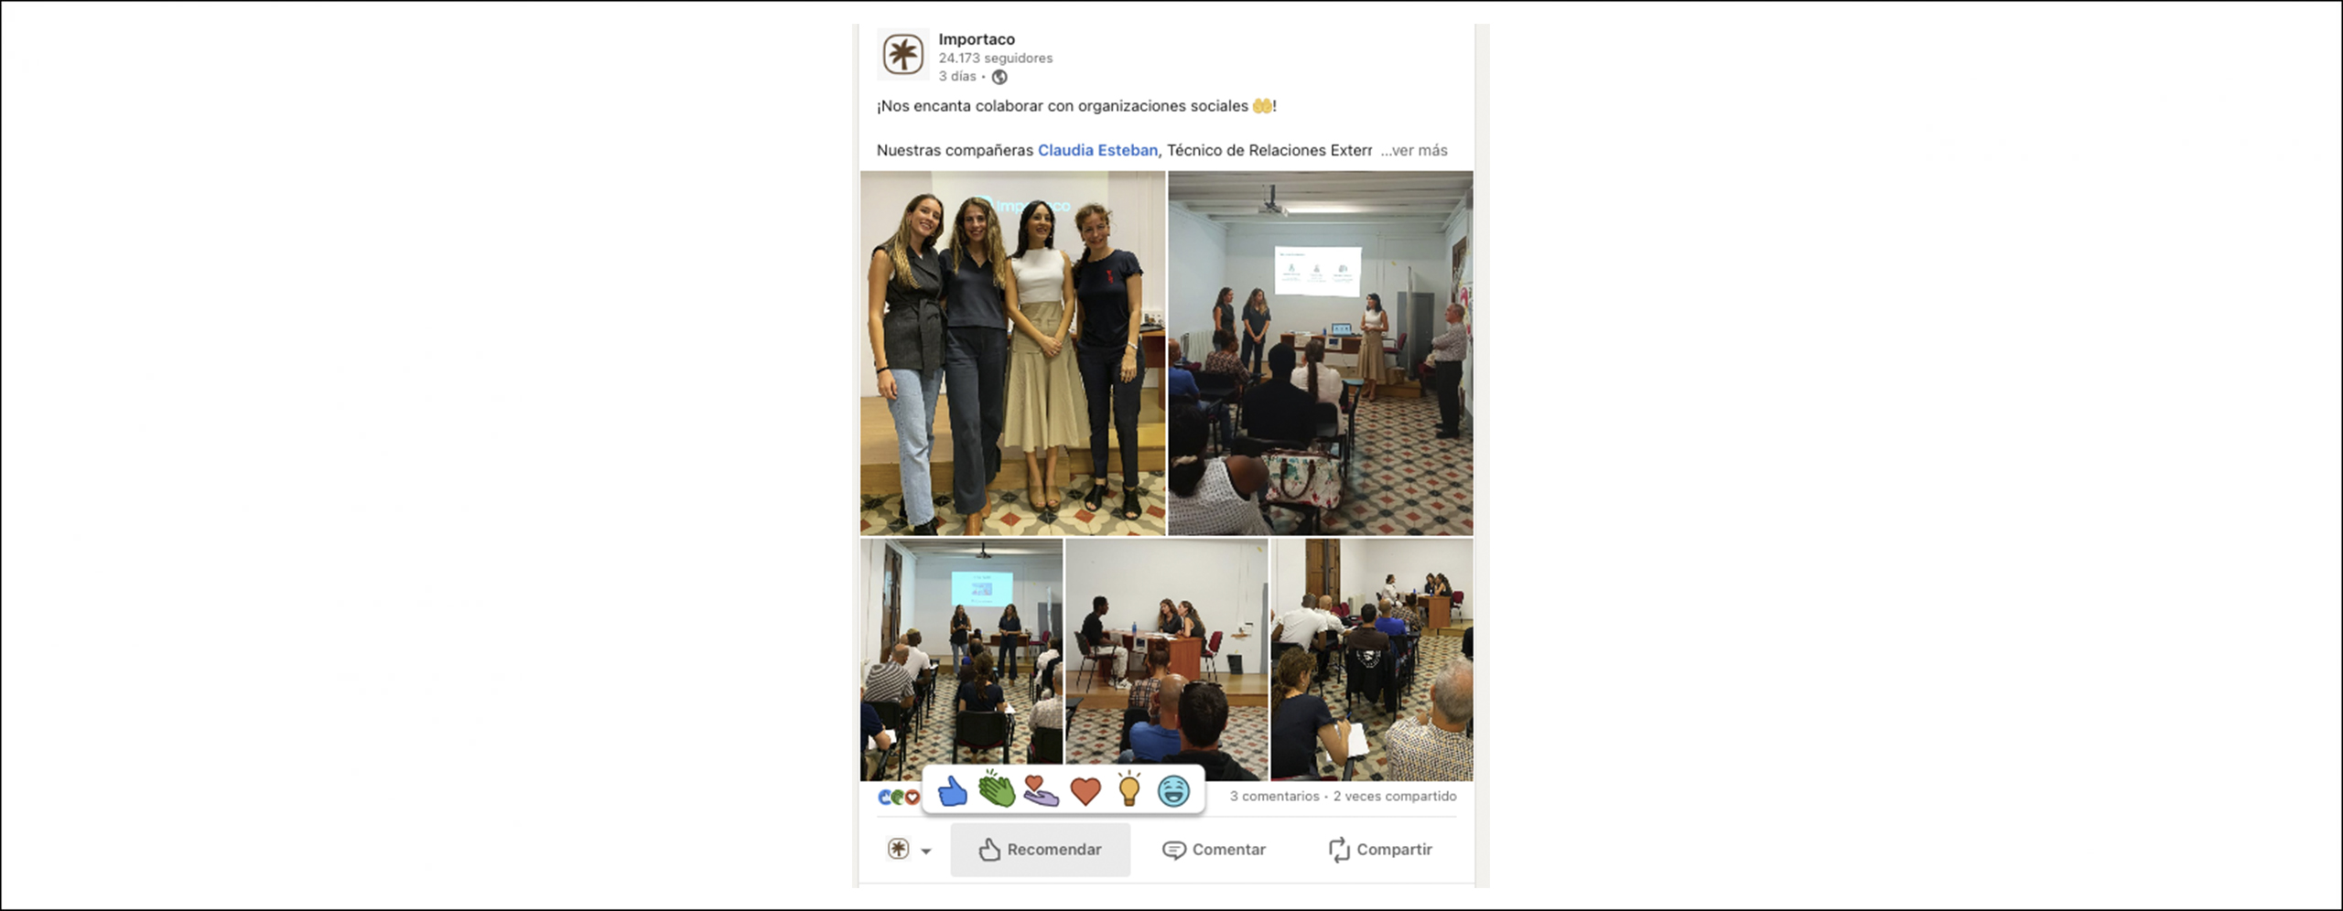Open the Claudia Esteban profile link
Viewport: 2343px width, 911px height.
1097,151
